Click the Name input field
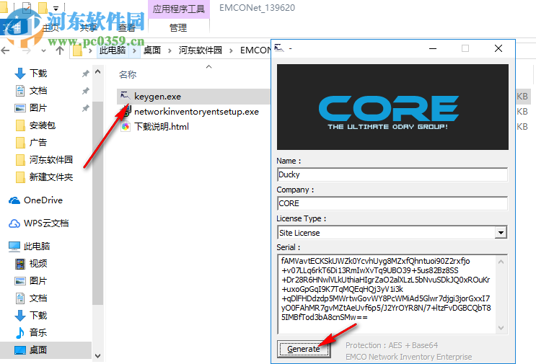 pyautogui.click(x=392, y=174)
